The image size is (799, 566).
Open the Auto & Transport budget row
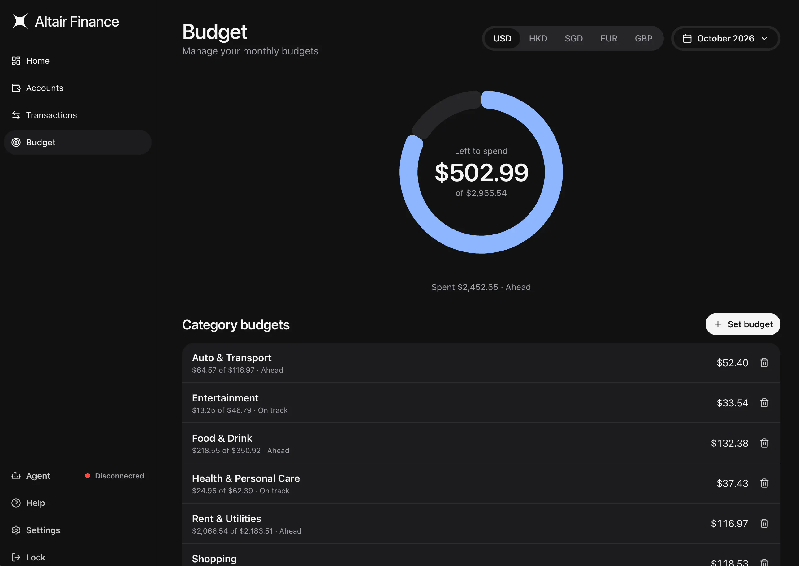point(481,363)
